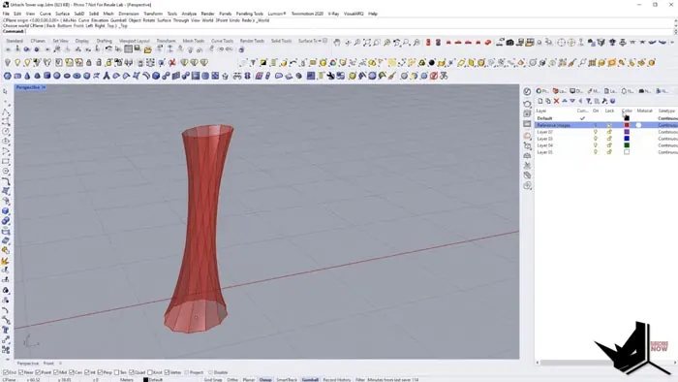Enable the Tan osnap checkbox

[x=116, y=372]
